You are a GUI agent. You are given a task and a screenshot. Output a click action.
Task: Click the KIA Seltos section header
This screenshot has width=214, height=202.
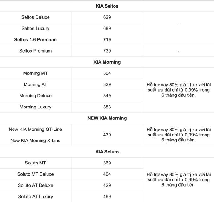(107, 6)
